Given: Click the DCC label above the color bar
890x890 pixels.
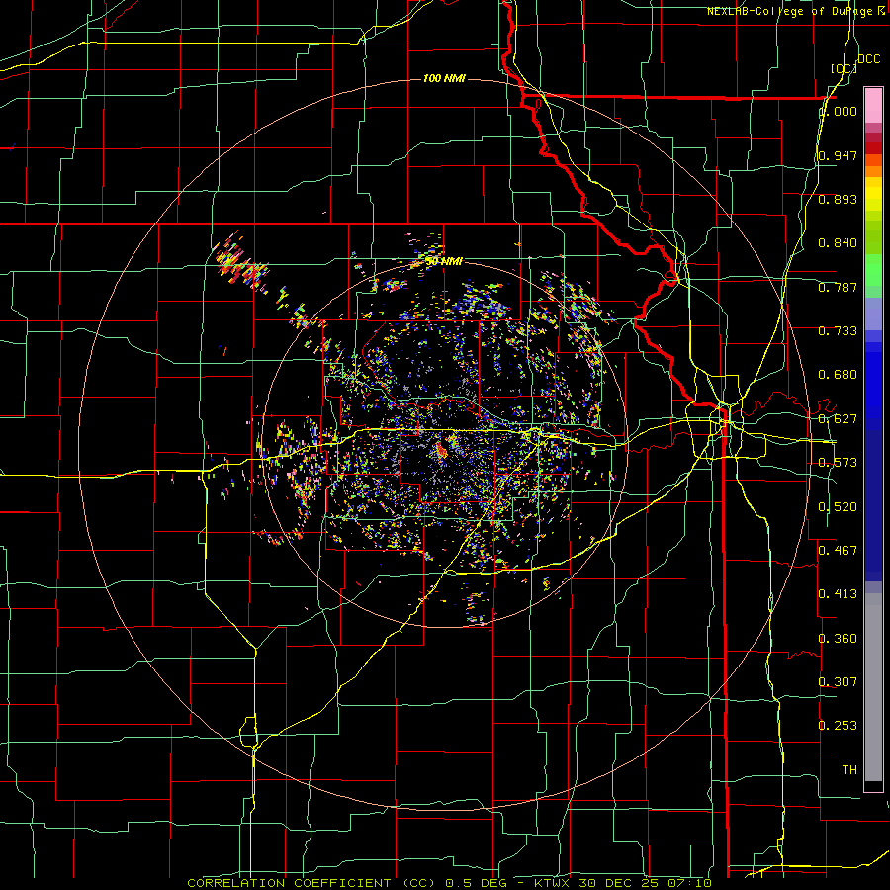Looking at the screenshot, I should (868, 59).
